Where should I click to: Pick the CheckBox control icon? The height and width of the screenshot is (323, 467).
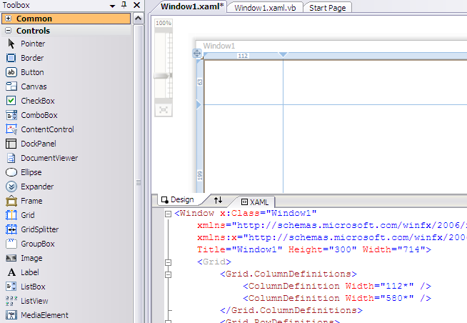(x=11, y=101)
